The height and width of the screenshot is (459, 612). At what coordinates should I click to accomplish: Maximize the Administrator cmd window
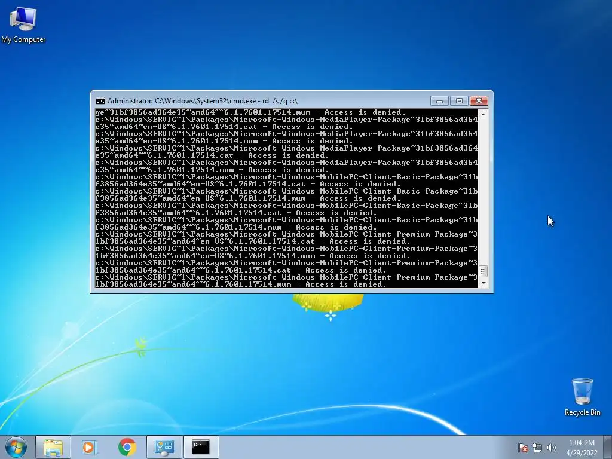459,101
